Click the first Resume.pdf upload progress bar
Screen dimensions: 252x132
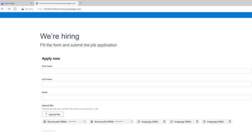pyautogui.click(x=75, y=122)
